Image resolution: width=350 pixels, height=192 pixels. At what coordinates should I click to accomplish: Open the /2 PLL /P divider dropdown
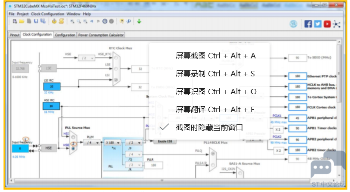tap(133, 143)
